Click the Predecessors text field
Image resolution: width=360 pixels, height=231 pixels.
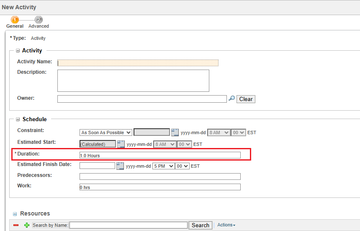(160, 176)
